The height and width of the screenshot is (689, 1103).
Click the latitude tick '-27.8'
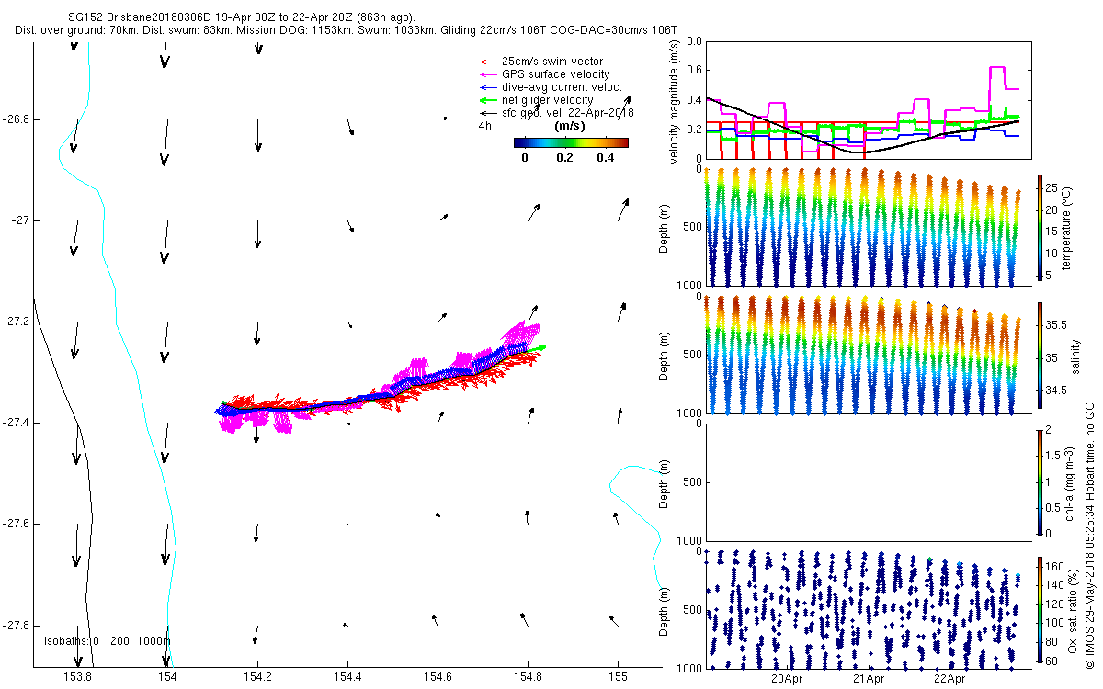(x=17, y=625)
